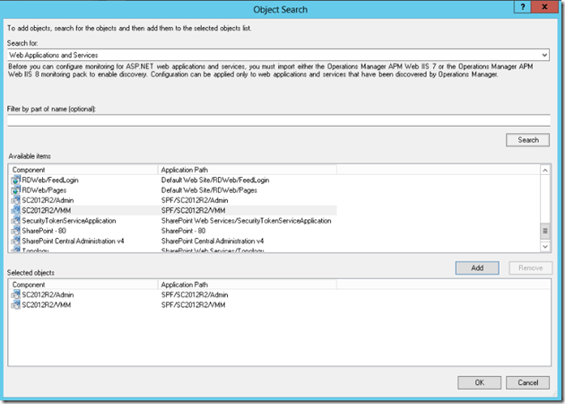Click the Add button
Image resolution: width=565 pixels, height=404 pixels.
479,268
